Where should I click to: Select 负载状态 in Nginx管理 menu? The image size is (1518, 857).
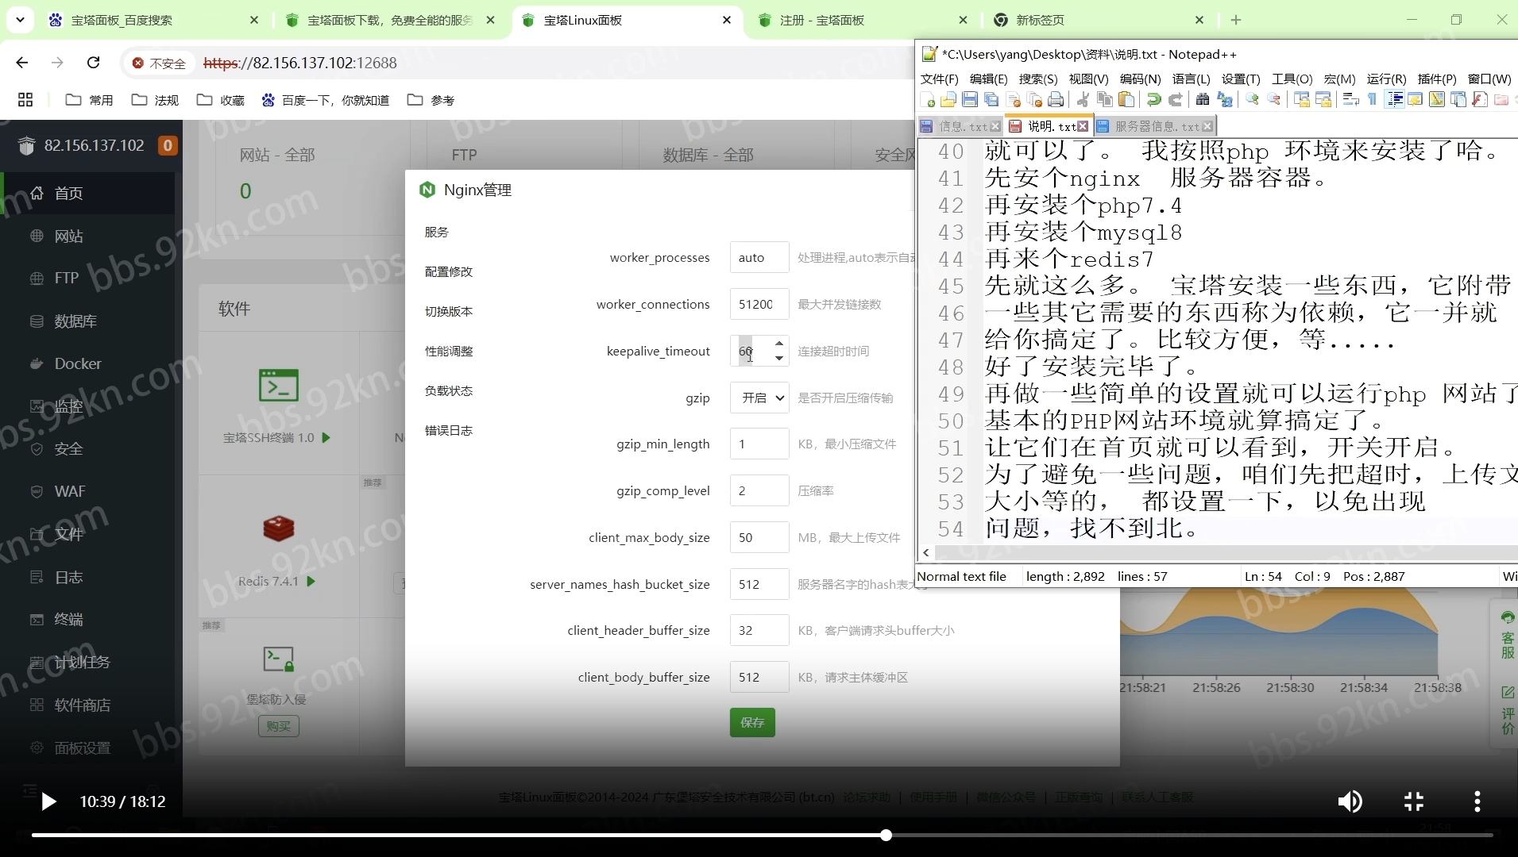click(449, 390)
